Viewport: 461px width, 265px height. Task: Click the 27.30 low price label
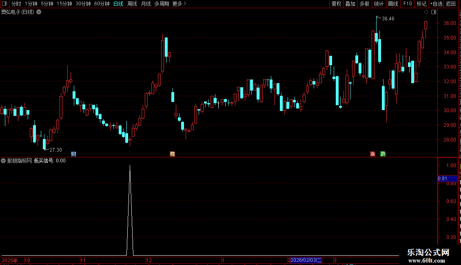pos(55,150)
